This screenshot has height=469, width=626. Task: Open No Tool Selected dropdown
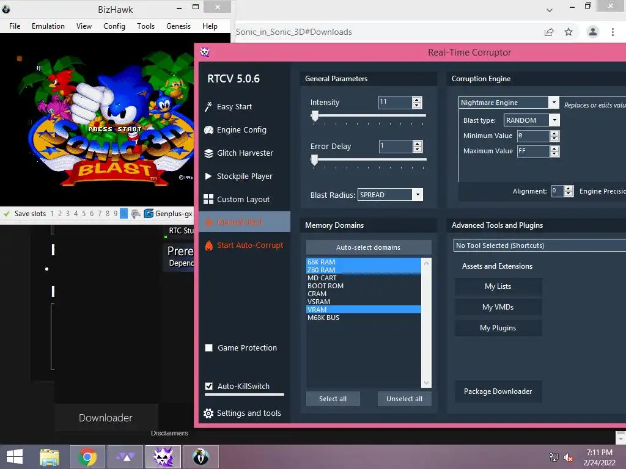click(540, 245)
